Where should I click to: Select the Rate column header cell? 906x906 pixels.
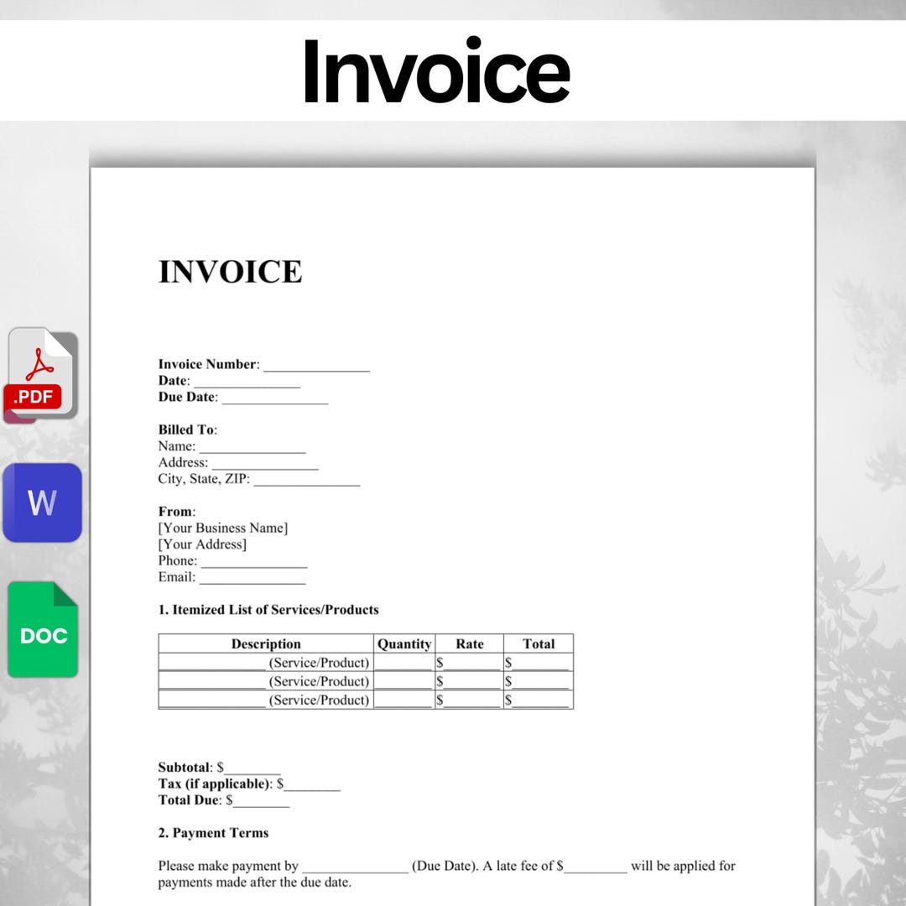tap(469, 644)
